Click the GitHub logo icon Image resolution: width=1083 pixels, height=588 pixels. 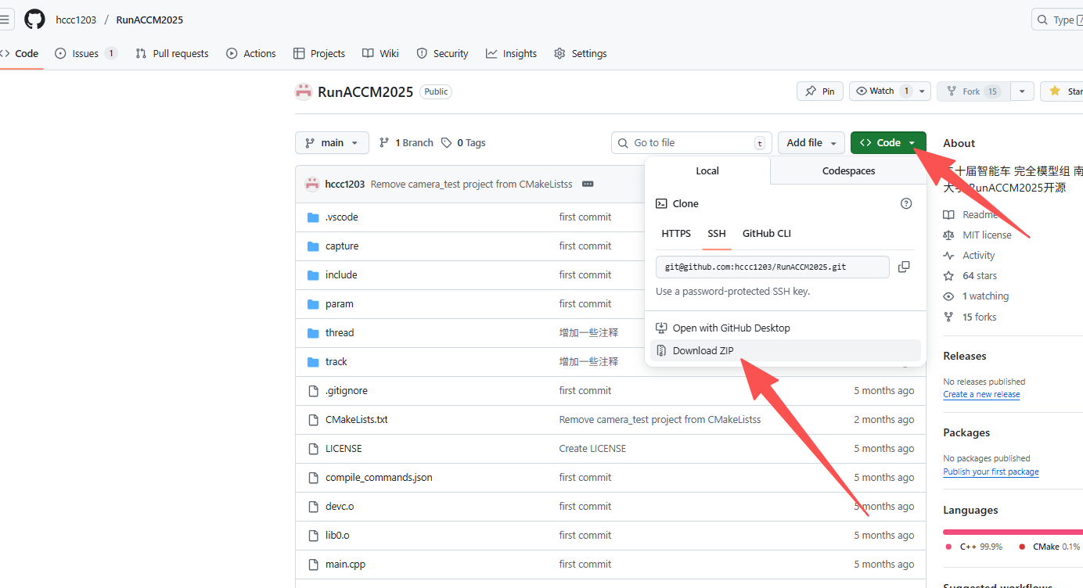pyautogui.click(x=34, y=20)
